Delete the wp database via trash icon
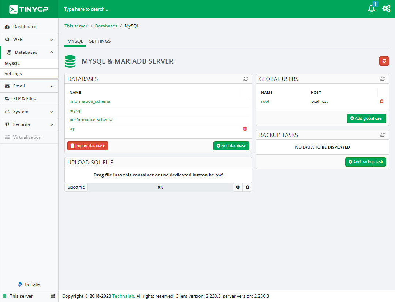The height and width of the screenshot is (302, 395). click(x=245, y=129)
